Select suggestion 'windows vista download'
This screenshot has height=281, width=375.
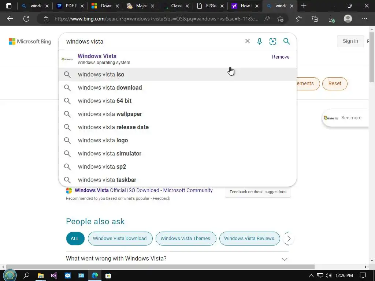[178, 87]
